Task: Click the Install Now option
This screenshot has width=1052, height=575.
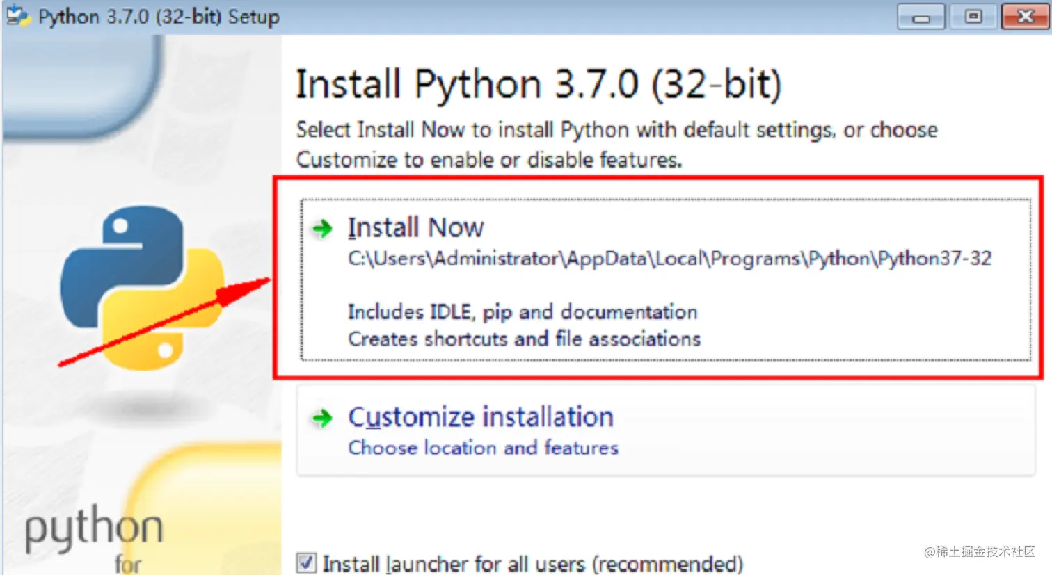Action: click(665, 280)
